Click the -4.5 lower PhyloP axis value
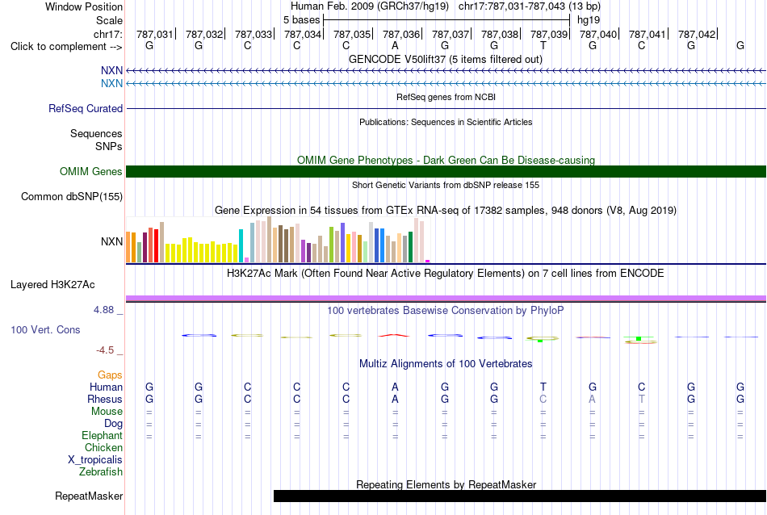This screenshot has height=515, width=767. tap(105, 350)
